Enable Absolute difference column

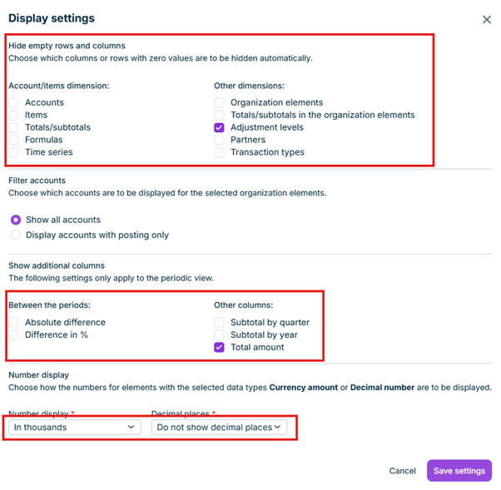[x=13, y=322]
